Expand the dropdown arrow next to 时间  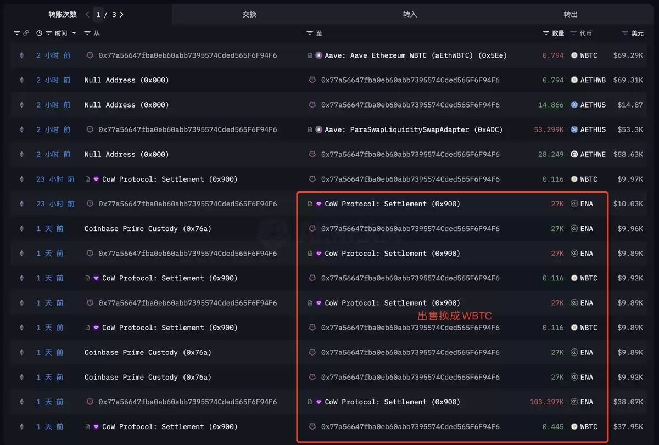74,33
